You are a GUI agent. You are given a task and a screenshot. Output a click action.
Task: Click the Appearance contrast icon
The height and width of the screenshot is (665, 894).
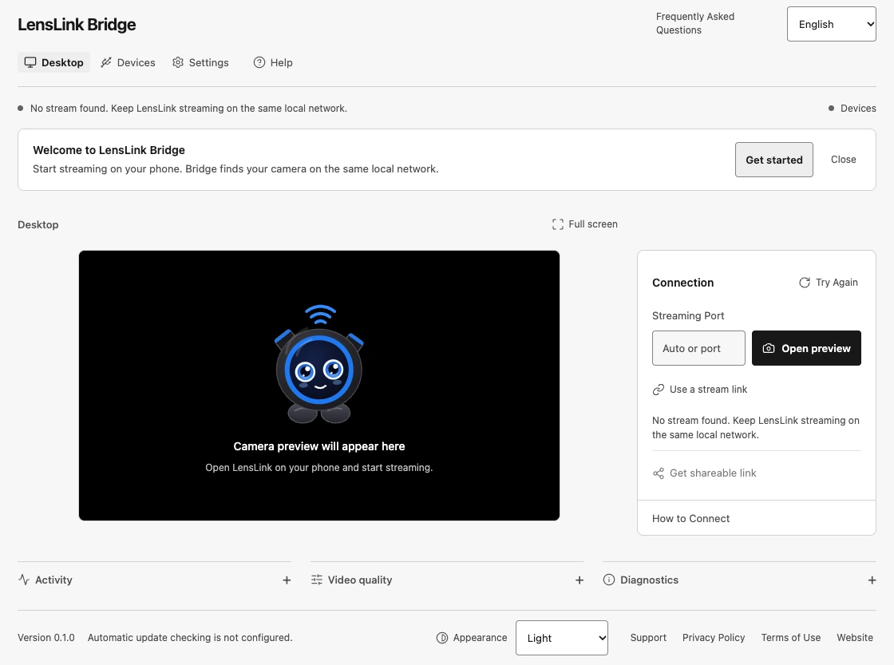(442, 638)
